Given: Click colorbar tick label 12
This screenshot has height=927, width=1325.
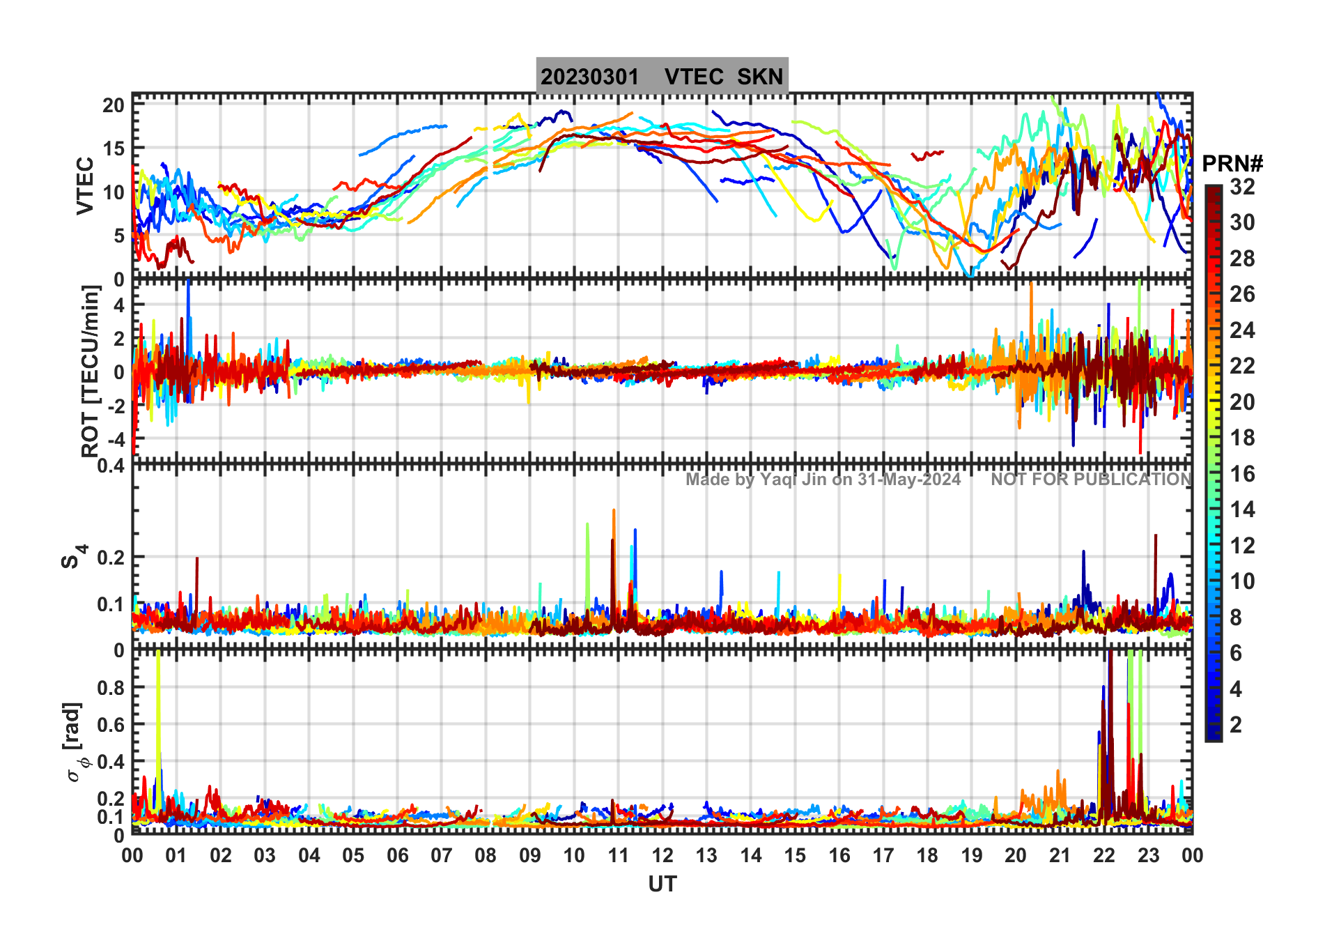Looking at the screenshot, I should coord(1242,545).
